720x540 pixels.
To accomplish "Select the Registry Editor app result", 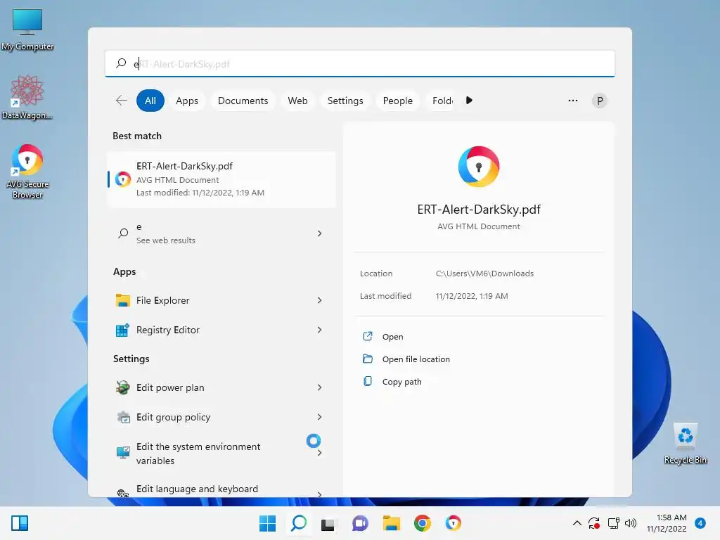I will click(x=221, y=330).
